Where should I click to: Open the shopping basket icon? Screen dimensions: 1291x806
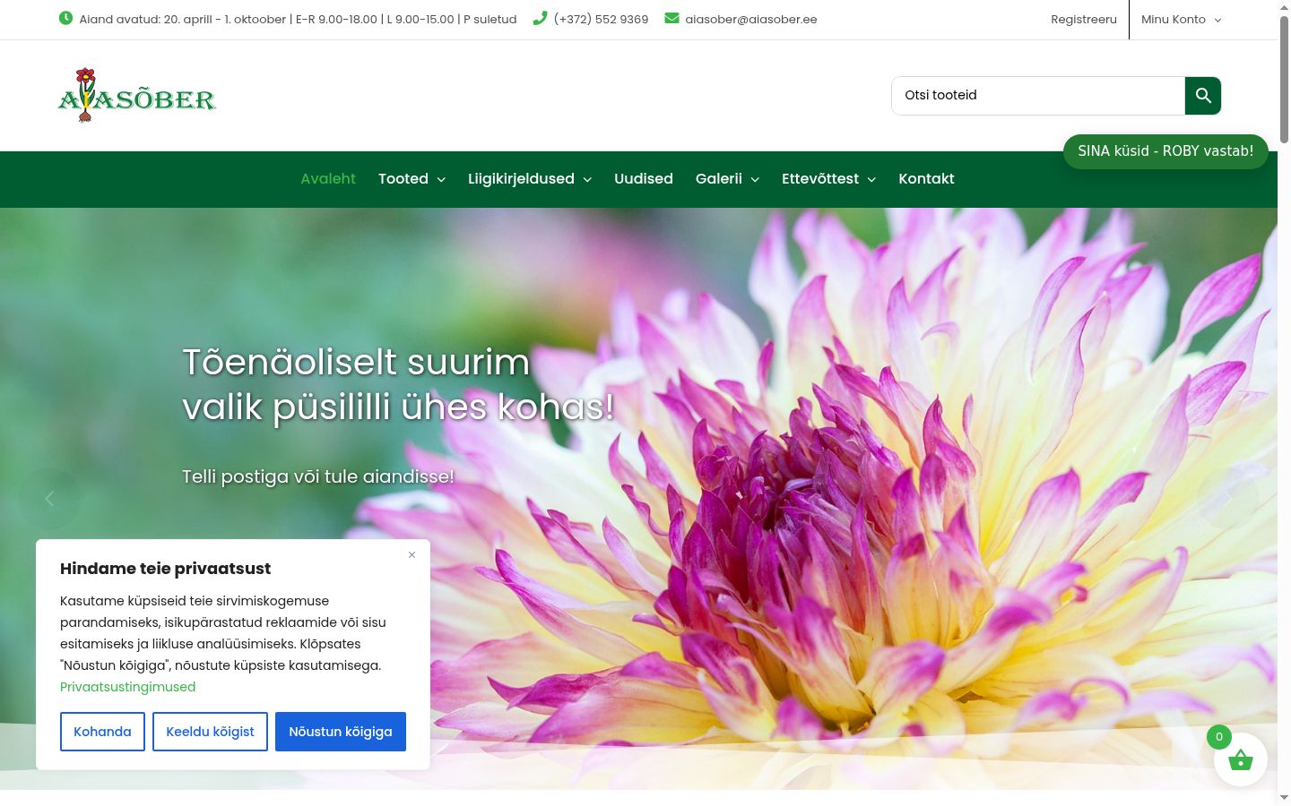(1241, 759)
